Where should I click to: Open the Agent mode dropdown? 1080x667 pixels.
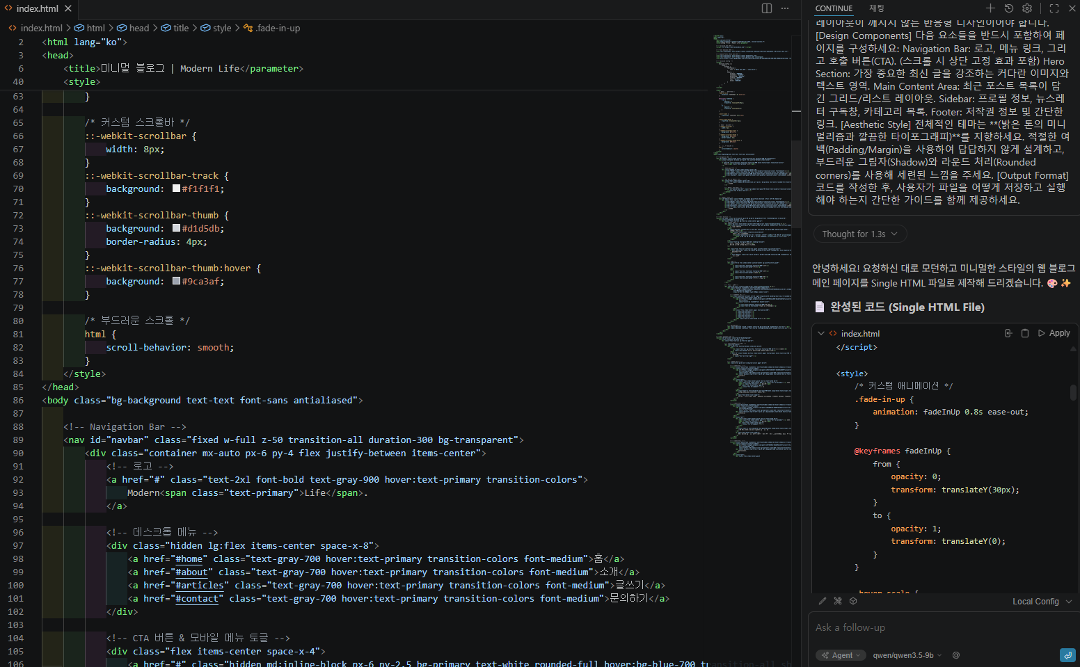[x=841, y=655]
